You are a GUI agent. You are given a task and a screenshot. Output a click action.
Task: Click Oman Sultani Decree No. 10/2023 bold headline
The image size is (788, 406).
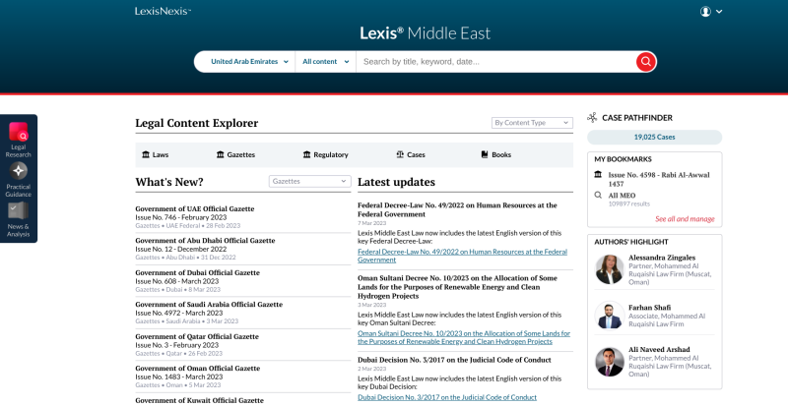[456, 287]
